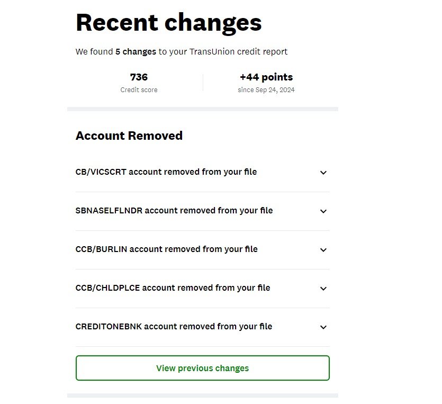Image resolution: width=442 pixels, height=404 pixels.
Task: Open the SBNASELFLNDR account removed row text
Action: [x=174, y=211]
